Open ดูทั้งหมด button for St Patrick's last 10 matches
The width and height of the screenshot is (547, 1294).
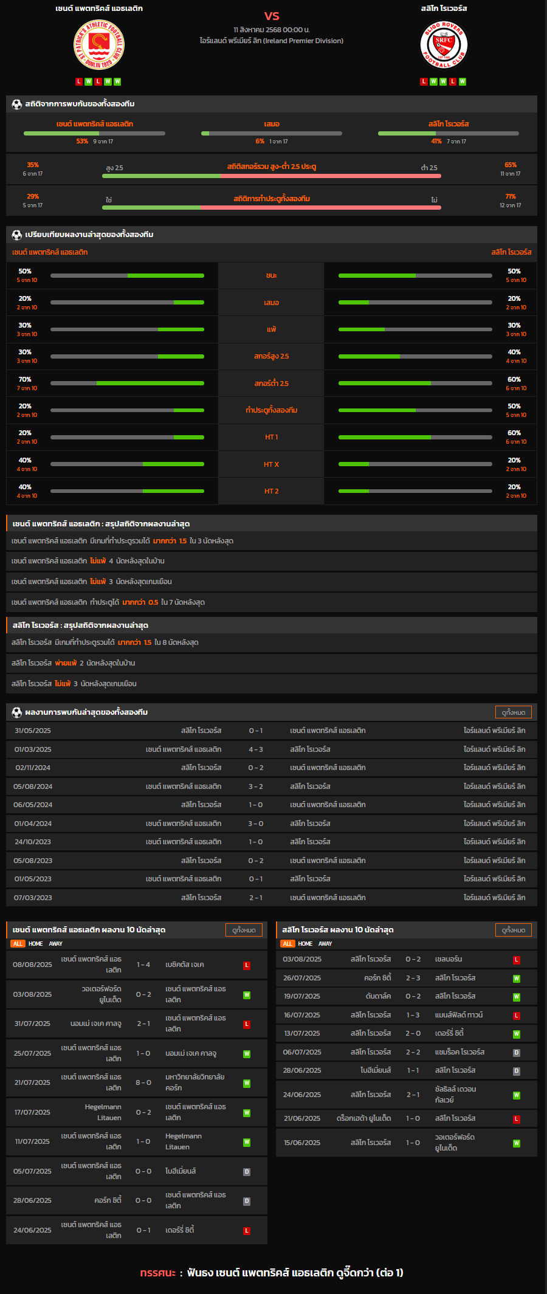[244, 930]
